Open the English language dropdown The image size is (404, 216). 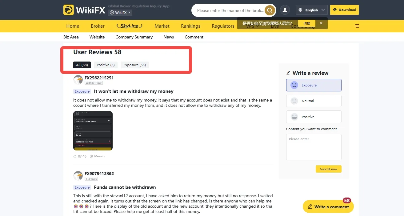311,10
